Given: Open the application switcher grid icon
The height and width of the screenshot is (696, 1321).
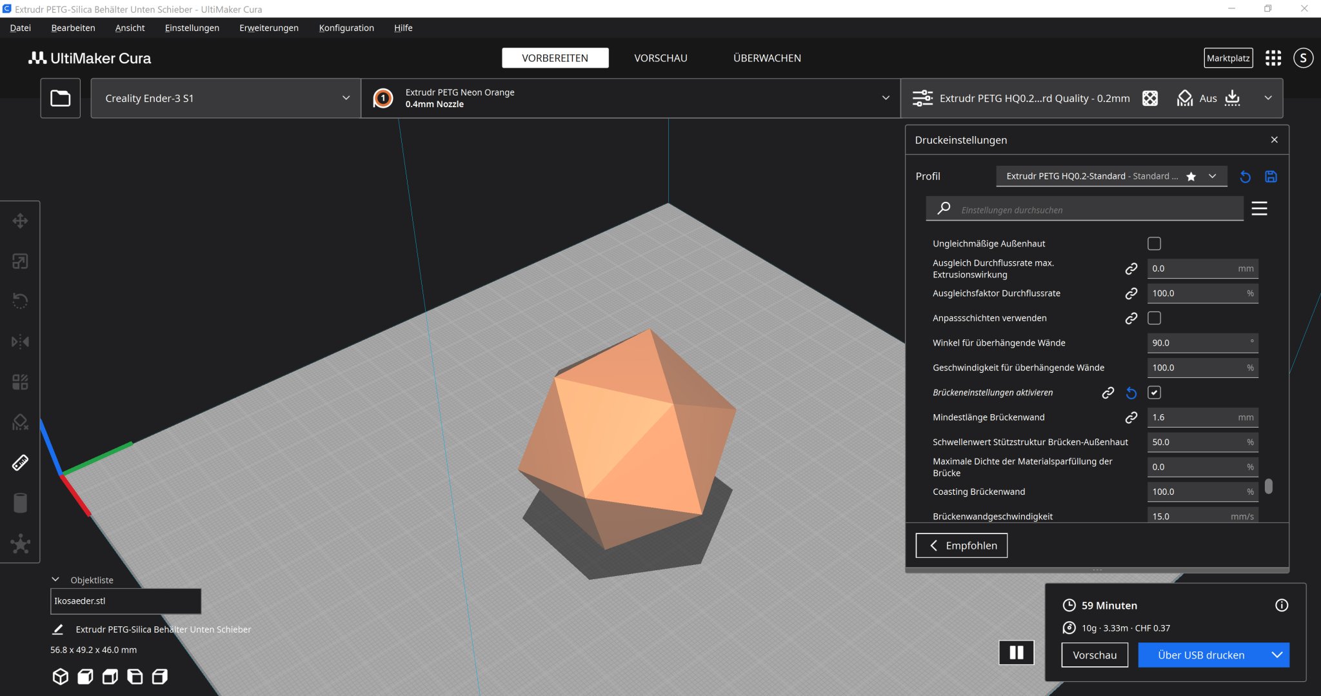Looking at the screenshot, I should 1273,58.
